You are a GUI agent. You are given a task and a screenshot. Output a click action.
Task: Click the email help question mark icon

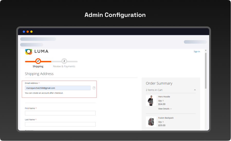(x=94, y=88)
